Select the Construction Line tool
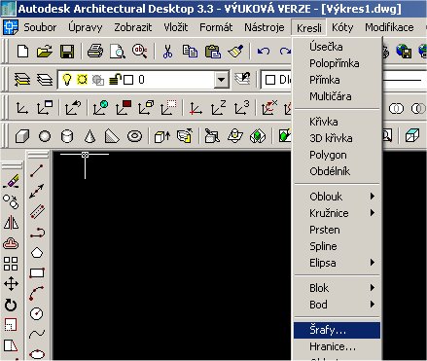 [37, 191]
